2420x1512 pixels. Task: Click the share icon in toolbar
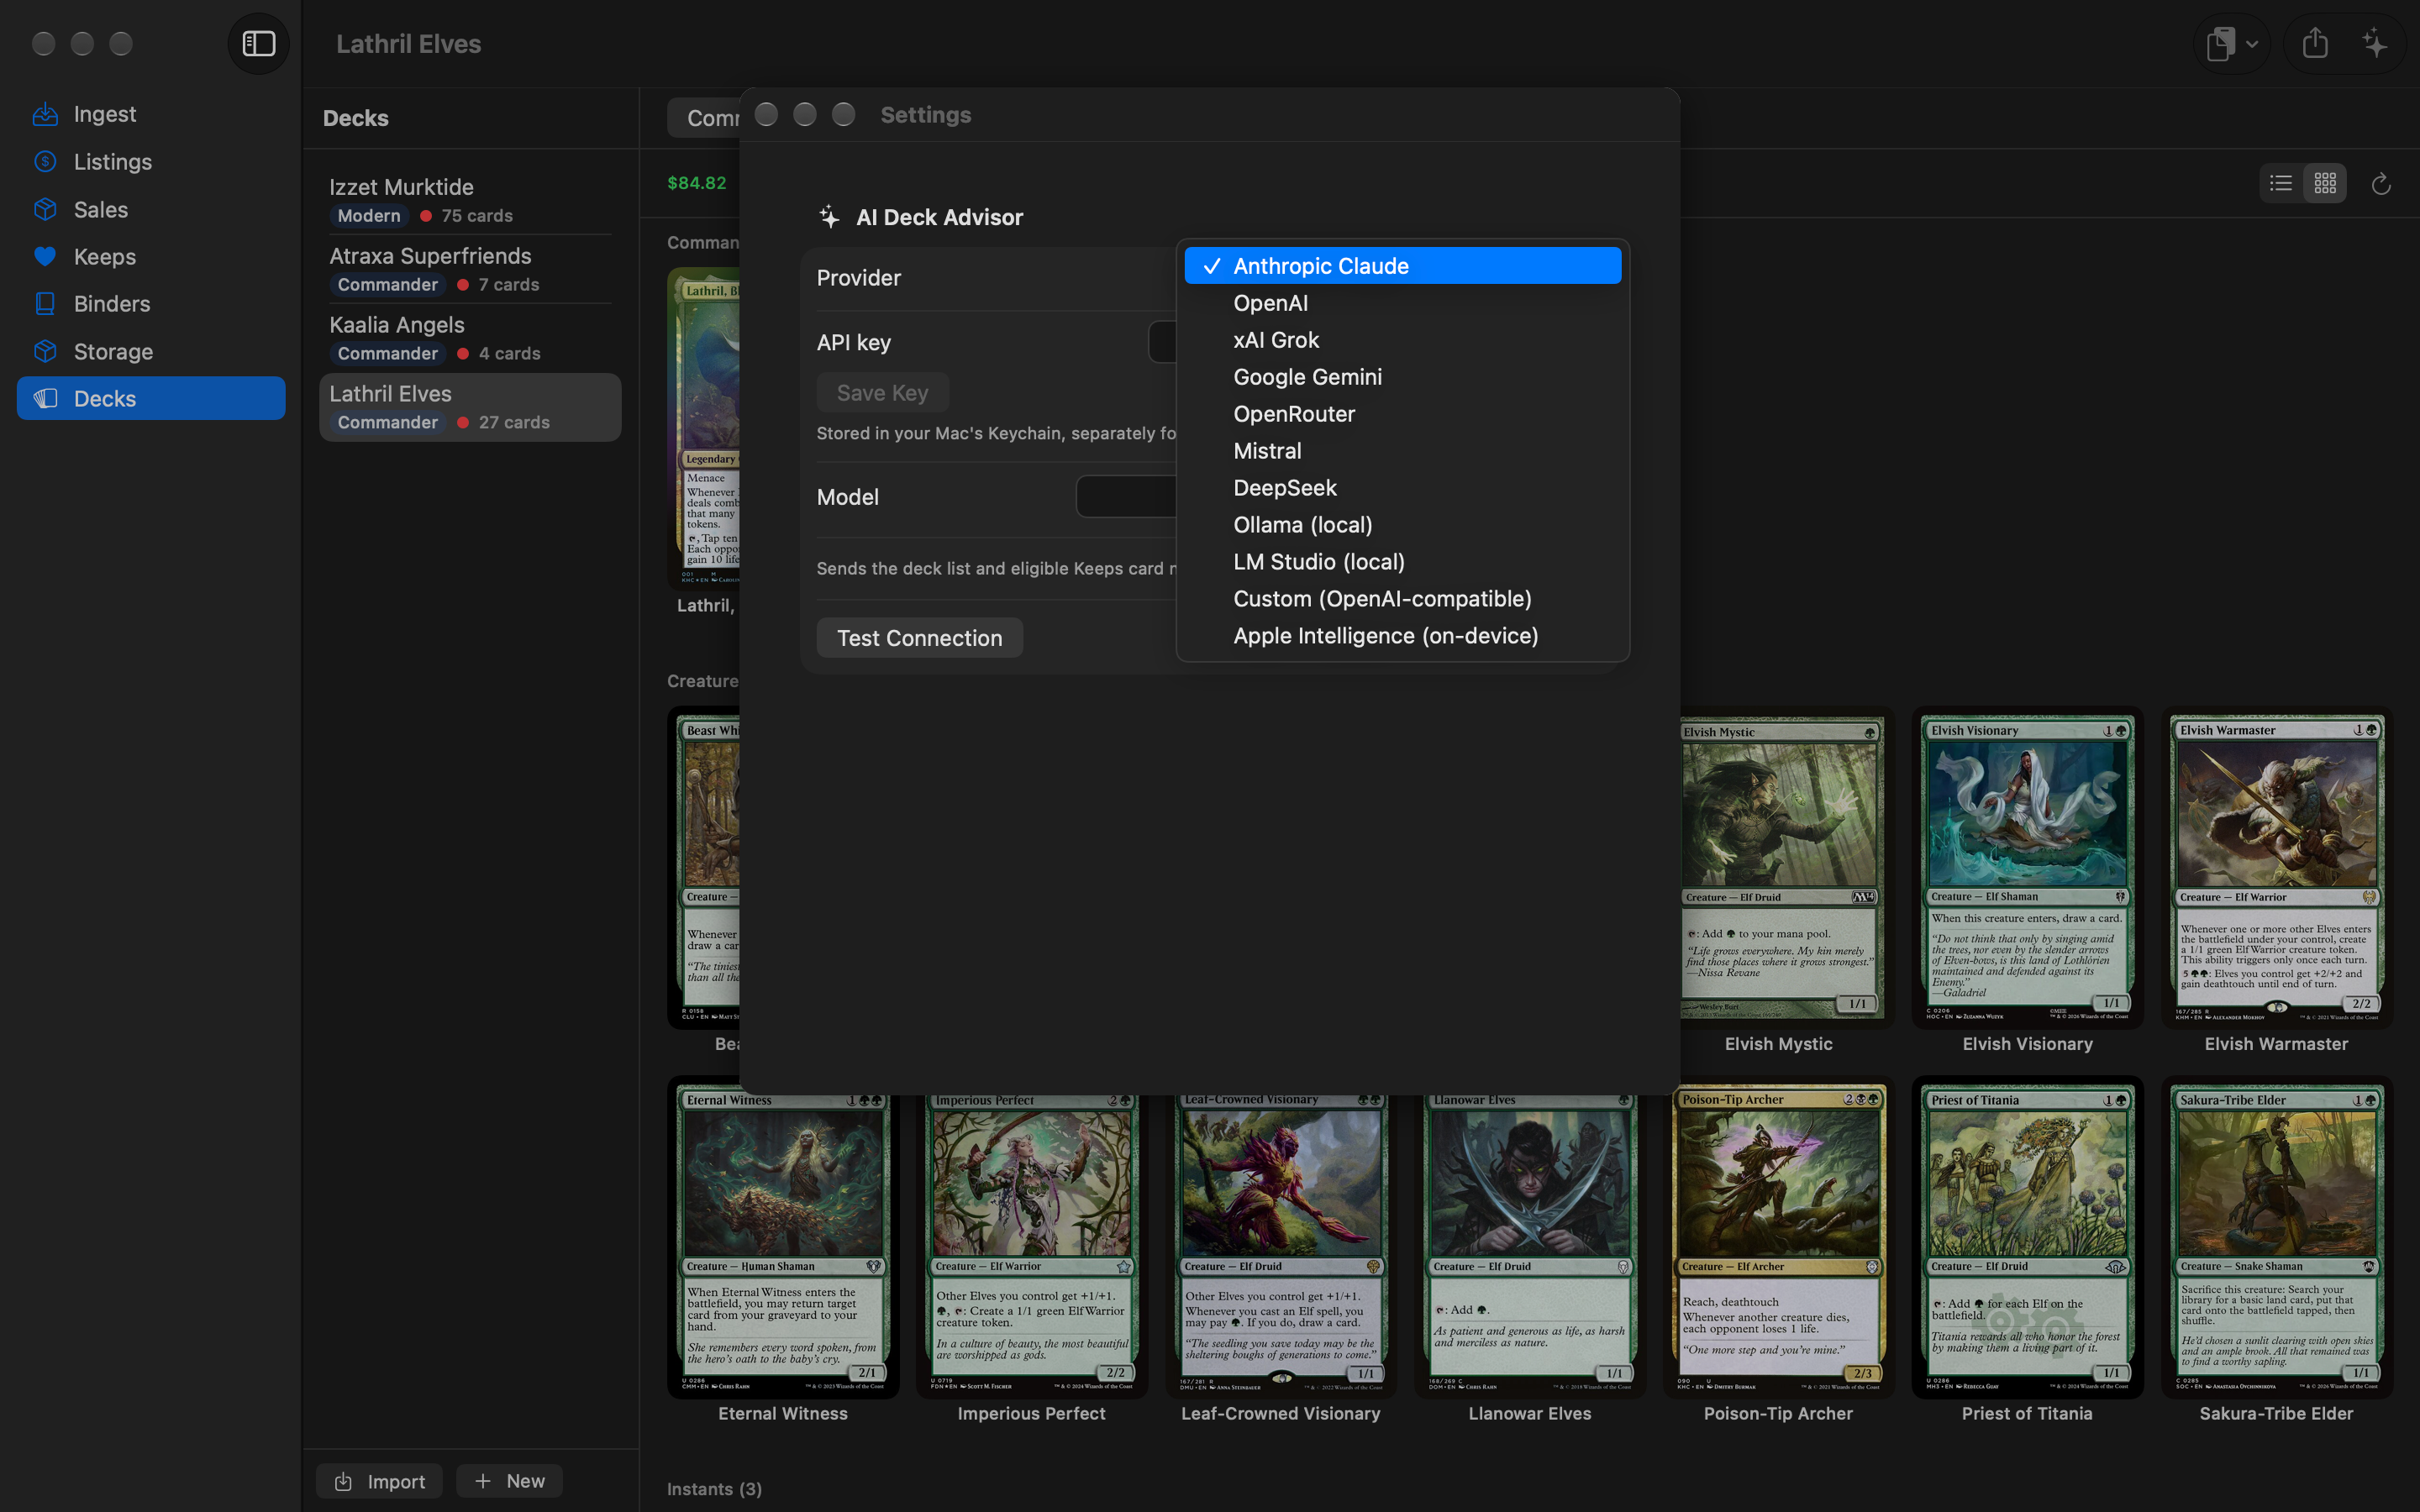pyautogui.click(x=2315, y=44)
